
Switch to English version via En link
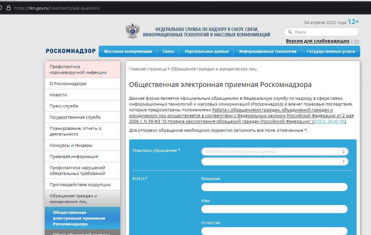coord(357,41)
